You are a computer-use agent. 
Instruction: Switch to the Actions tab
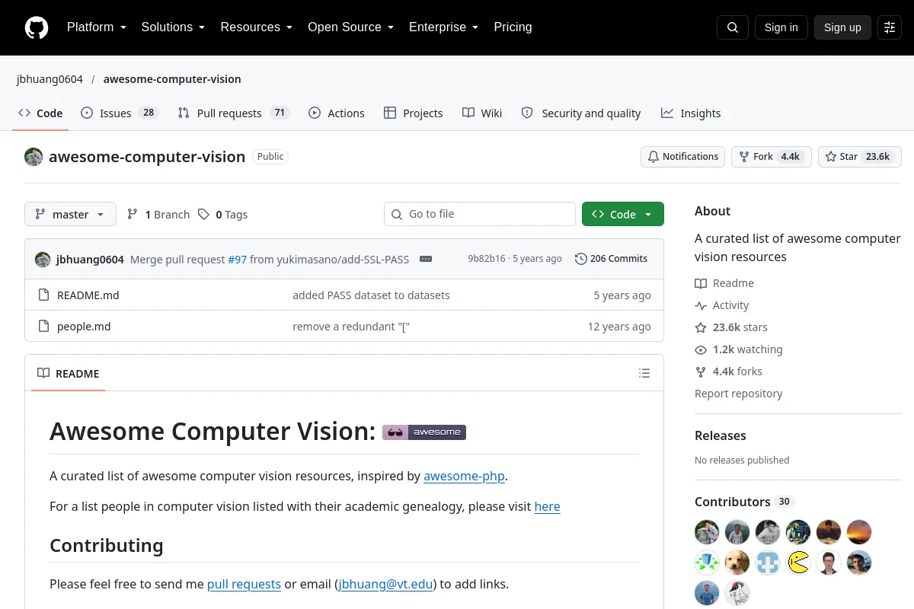pos(337,113)
